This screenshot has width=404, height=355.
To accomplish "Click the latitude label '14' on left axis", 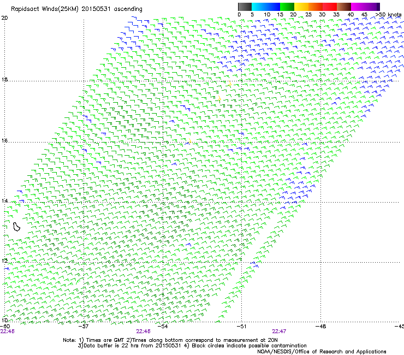I will pos(4,200).
